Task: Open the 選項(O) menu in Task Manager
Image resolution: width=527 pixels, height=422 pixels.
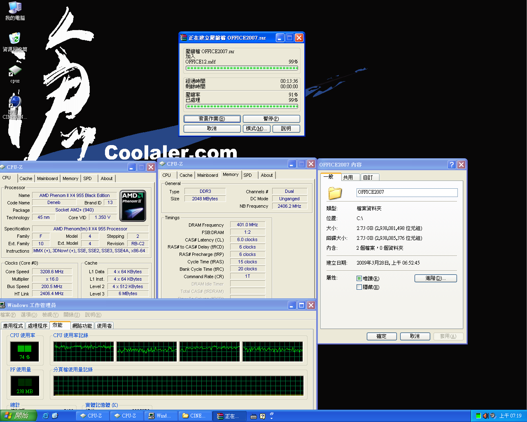Action: 29,315
